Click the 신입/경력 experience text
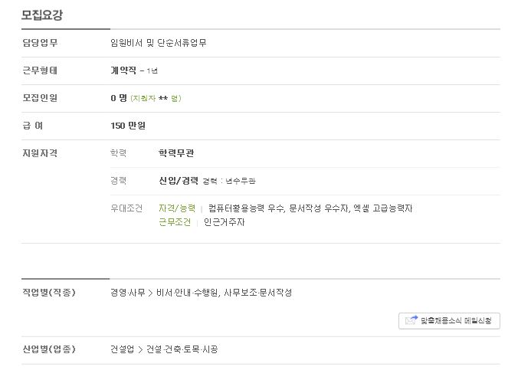This screenshot has width=531, height=380. pos(179,181)
